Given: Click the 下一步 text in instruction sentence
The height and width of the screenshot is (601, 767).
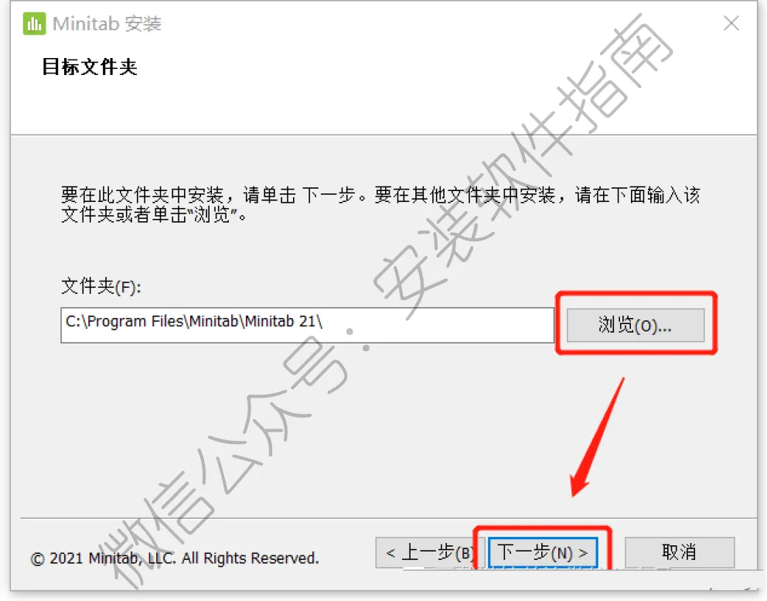Looking at the screenshot, I should [329, 195].
